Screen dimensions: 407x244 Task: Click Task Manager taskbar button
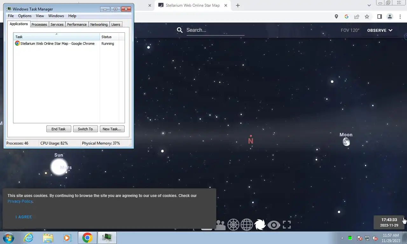107,238
